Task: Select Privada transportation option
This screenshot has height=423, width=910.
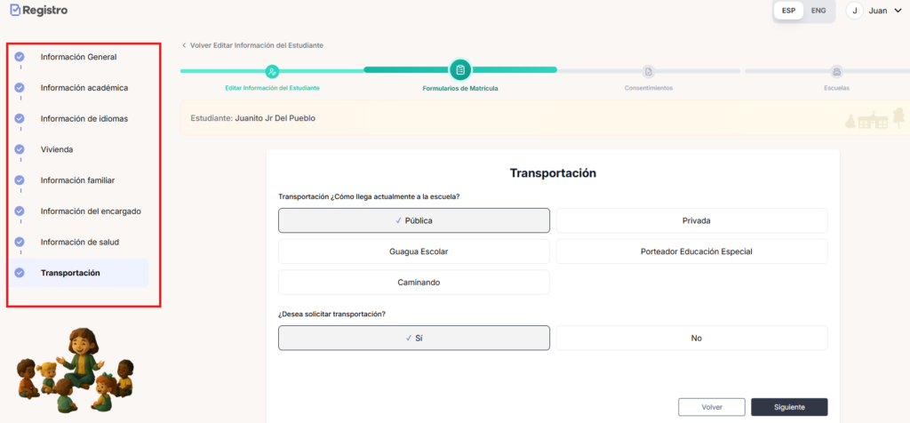Action: tap(691, 220)
